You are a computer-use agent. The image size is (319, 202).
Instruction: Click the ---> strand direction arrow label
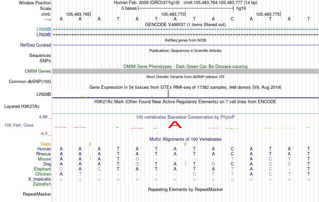click(x=48, y=19)
